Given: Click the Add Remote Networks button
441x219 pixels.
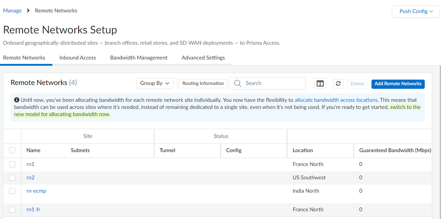Looking at the screenshot, I should (398, 84).
